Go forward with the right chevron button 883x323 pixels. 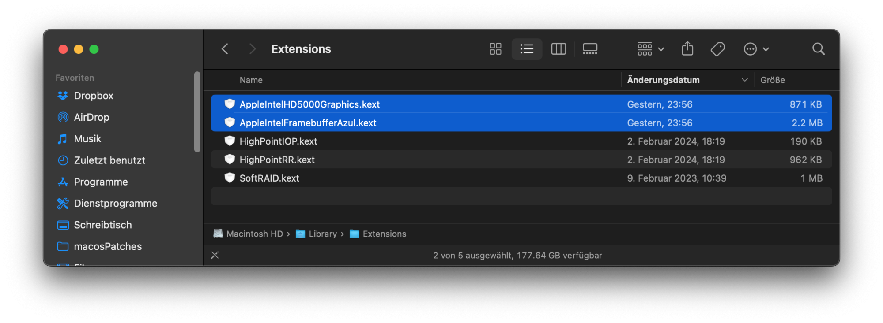pos(252,49)
